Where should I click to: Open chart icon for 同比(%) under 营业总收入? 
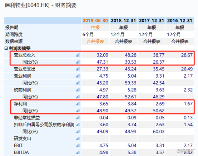click(x=78, y=62)
